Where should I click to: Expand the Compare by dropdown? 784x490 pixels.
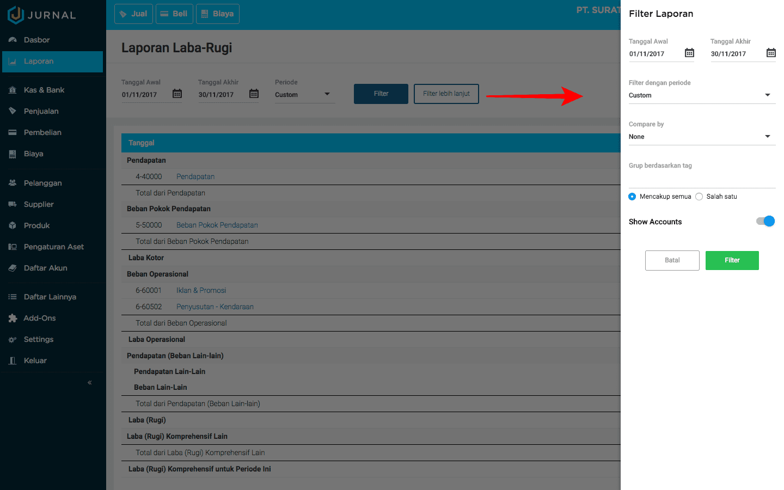tap(702, 137)
